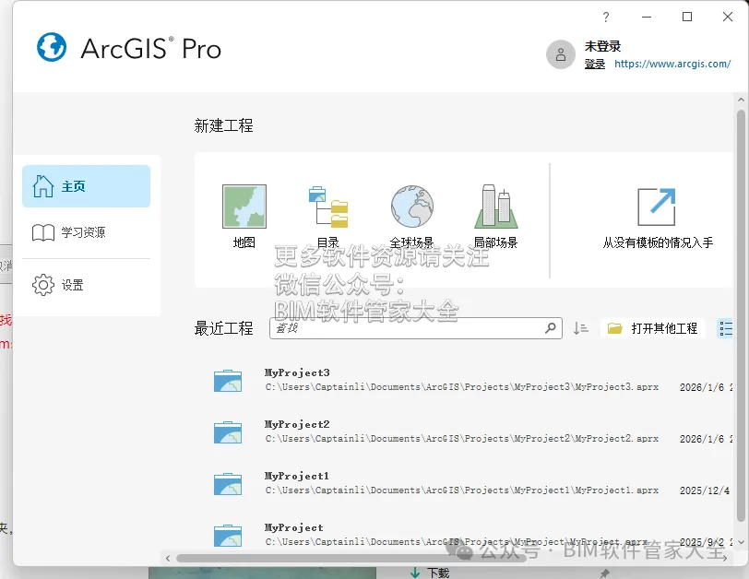Click the user avatar icon
Screen dimensions: 749x579
[x=561, y=54]
